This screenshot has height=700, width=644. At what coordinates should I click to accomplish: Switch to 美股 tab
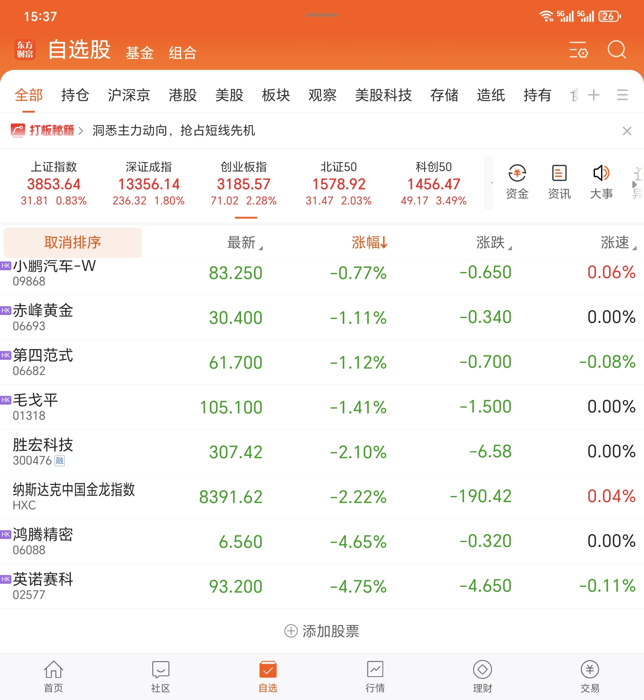pos(229,95)
